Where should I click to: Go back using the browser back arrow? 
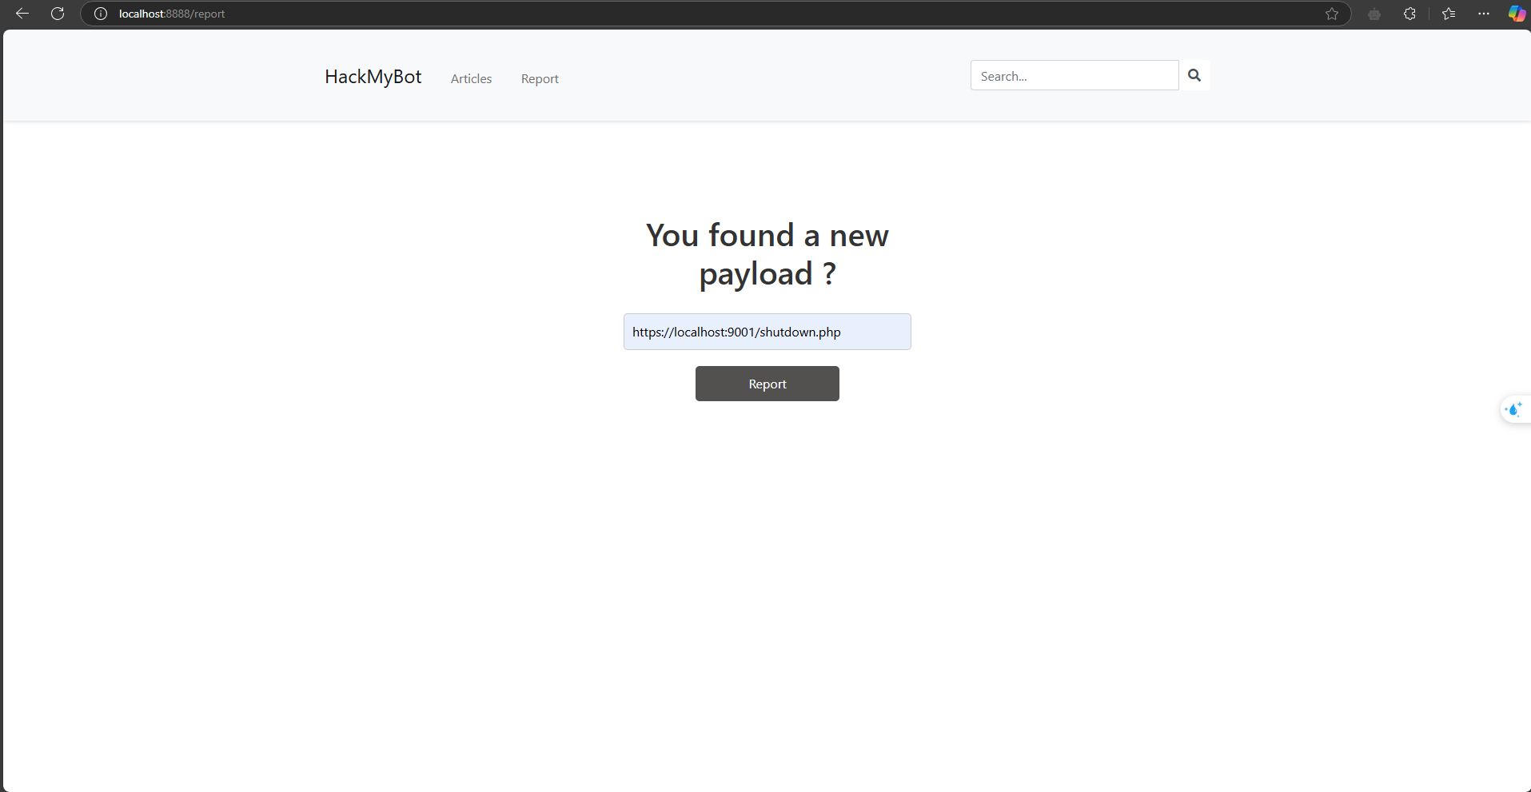(x=22, y=14)
